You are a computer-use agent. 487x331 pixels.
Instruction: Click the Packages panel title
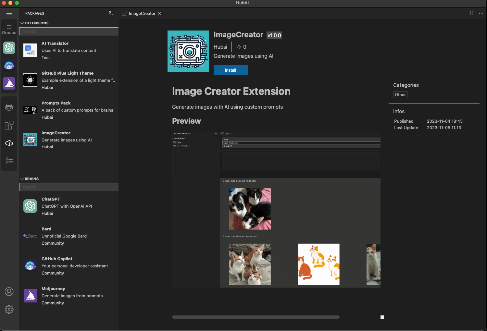point(35,13)
